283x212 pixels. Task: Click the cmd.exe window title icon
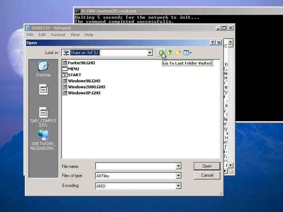click(x=77, y=11)
